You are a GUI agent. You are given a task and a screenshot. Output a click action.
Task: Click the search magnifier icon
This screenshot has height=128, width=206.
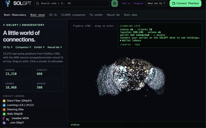point(38,3)
